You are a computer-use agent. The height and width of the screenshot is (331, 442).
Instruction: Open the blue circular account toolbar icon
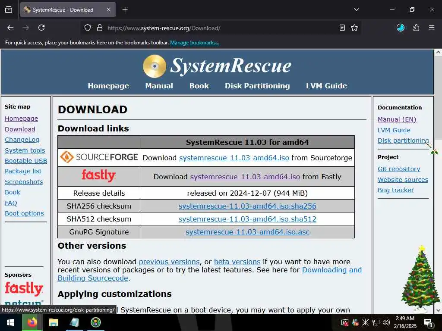[x=401, y=28]
